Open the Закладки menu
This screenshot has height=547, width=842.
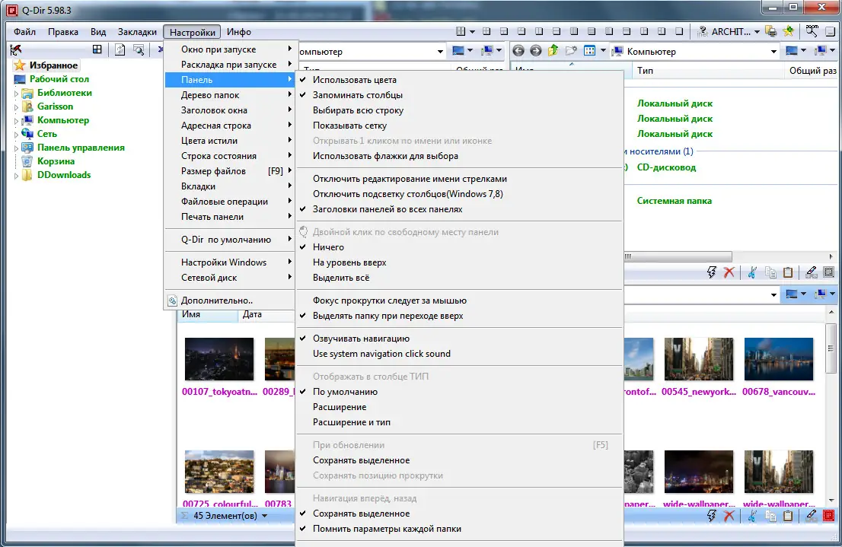(138, 32)
